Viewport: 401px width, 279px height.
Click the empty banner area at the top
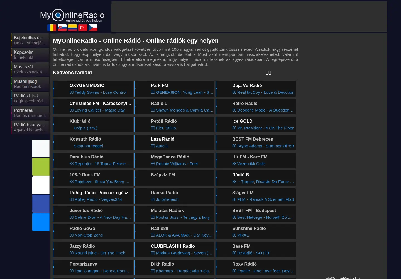(x=249, y=17)
